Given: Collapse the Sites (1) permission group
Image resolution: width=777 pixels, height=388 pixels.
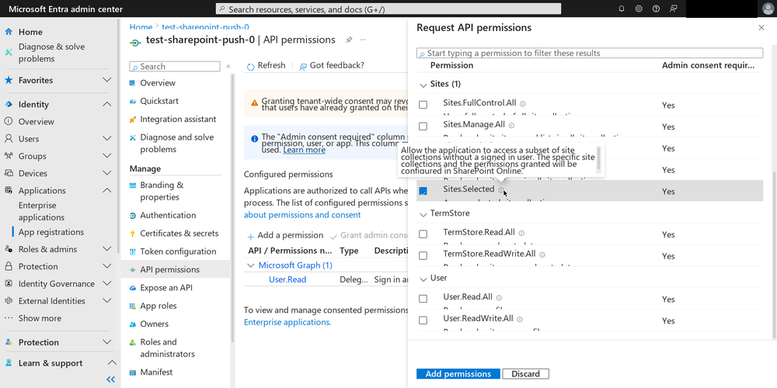Looking at the screenshot, I should click(423, 85).
